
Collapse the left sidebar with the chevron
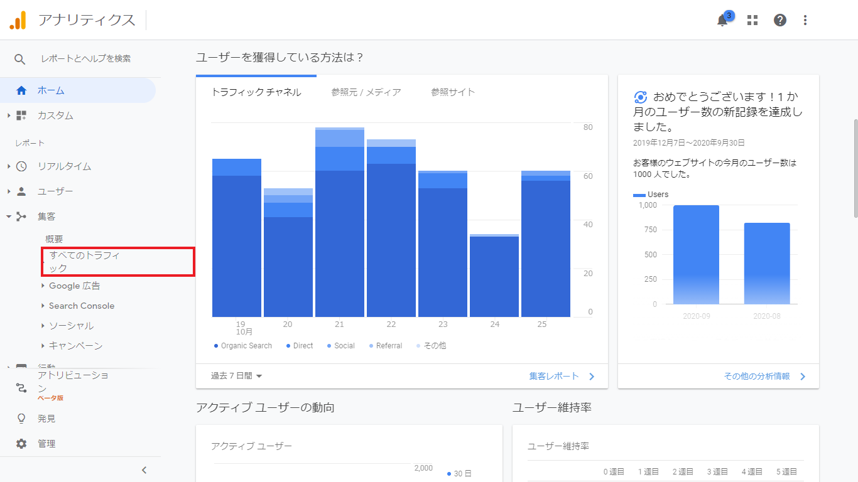(x=144, y=470)
